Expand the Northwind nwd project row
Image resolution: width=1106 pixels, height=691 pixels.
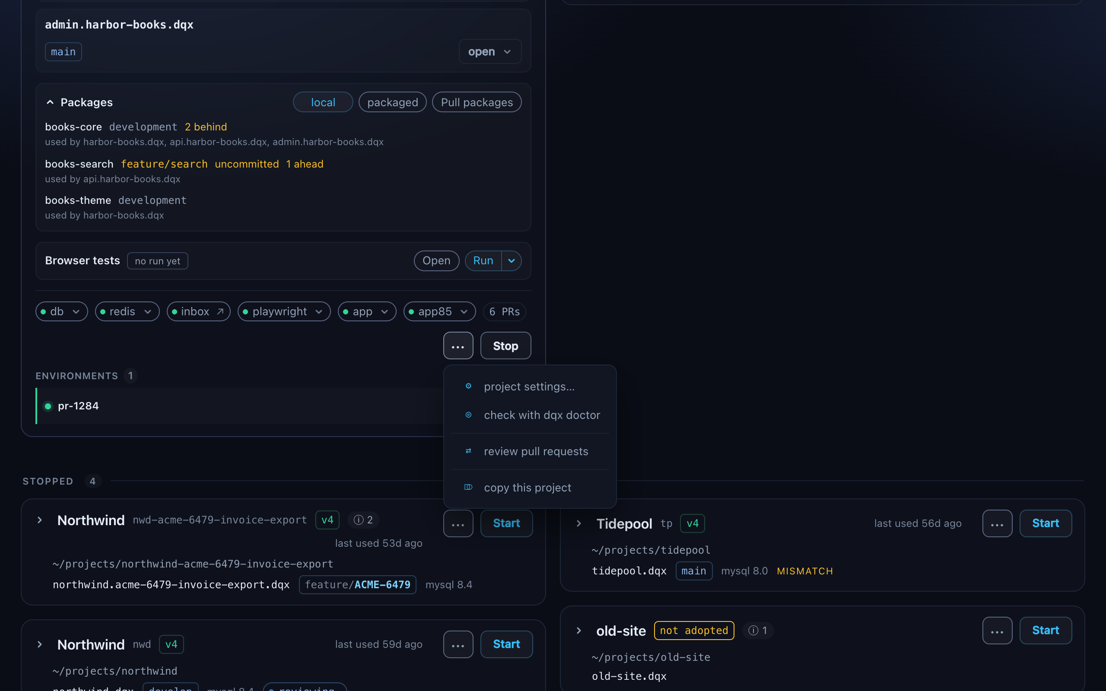(x=40, y=644)
